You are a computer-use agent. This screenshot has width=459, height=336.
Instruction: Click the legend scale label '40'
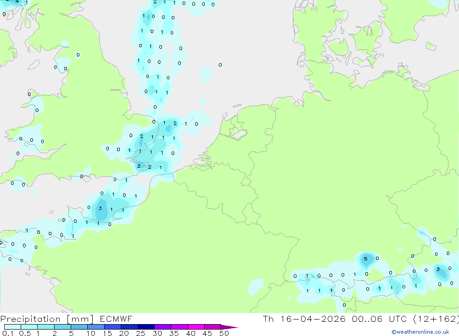point(190,333)
